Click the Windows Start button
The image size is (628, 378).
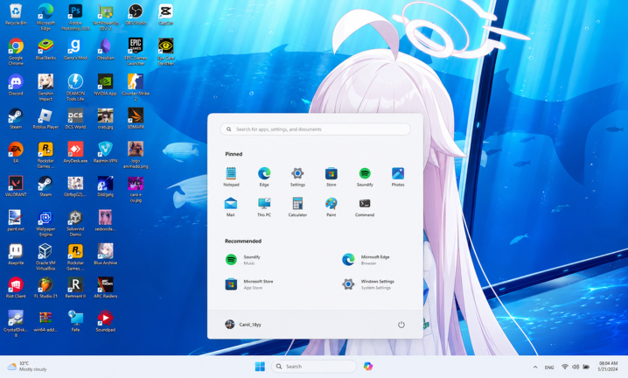tap(260, 367)
